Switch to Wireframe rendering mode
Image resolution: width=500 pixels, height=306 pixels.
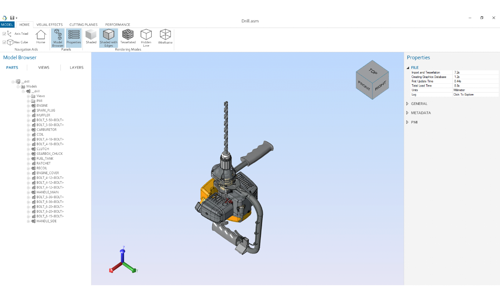pyautogui.click(x=165, y=35)
